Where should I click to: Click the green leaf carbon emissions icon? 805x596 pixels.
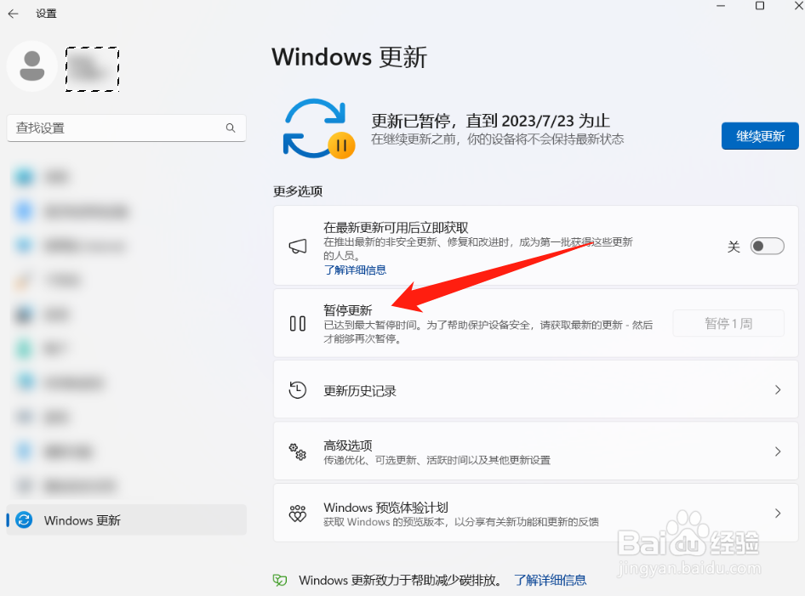pyautogui.click(x=280, y=580)
